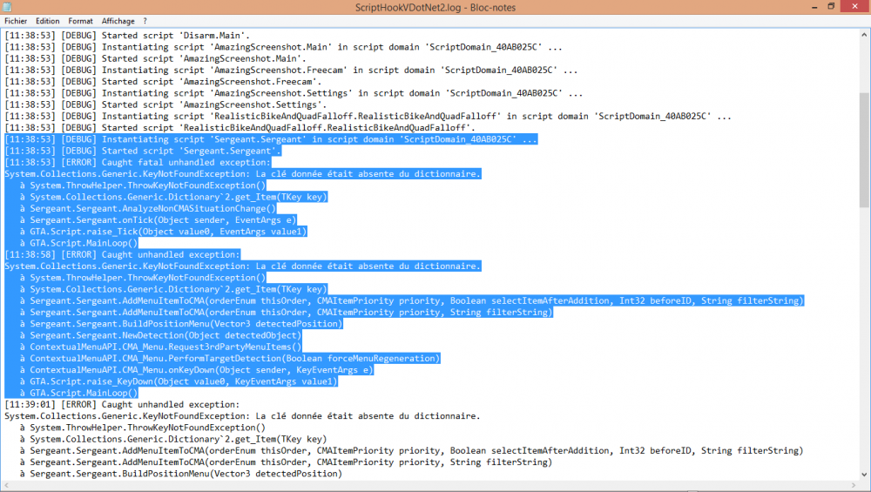Click line "Caught fatal unhandled exception:"
Screen dimensions: 871x492
(138, 163)
